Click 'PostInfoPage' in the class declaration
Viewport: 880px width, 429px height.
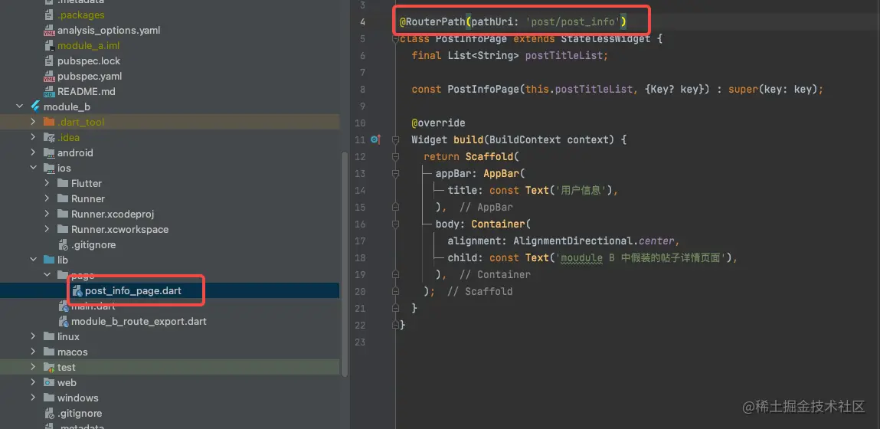(x=472, y=39)
